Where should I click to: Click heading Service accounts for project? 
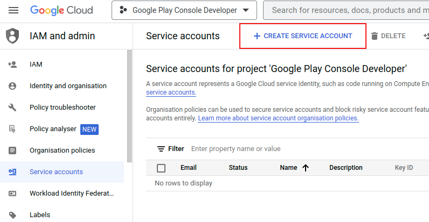pos(276,69)
